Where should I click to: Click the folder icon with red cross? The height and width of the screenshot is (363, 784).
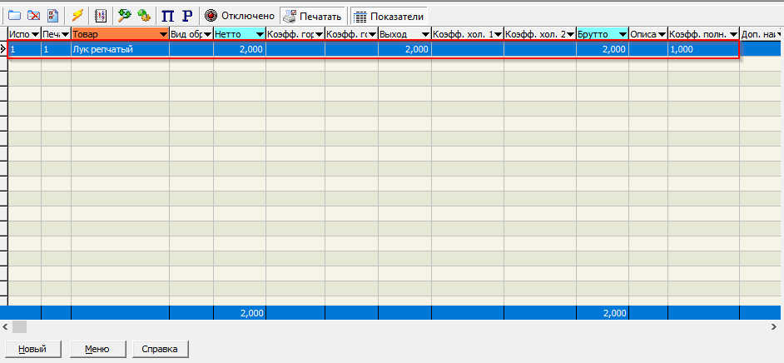click(x=33, y=15)
